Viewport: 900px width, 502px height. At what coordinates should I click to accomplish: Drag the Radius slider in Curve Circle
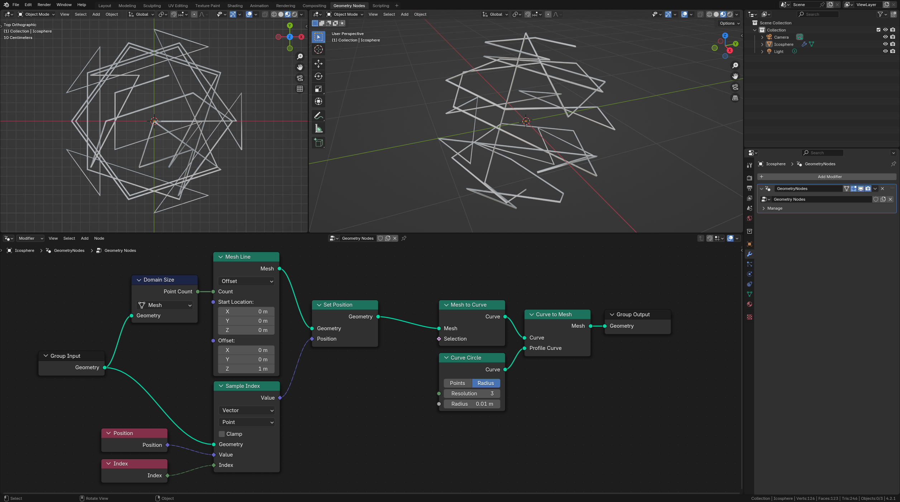(x=471, y=404)
